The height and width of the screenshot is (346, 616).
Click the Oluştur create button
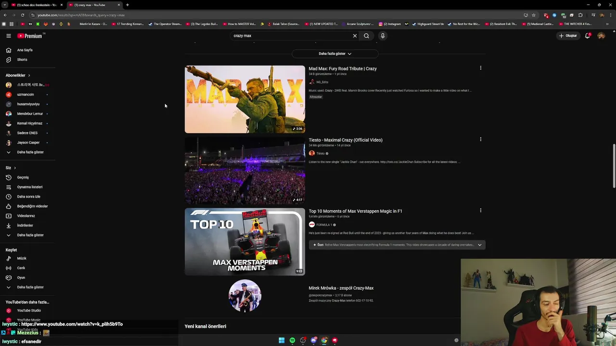pos(568,36)
